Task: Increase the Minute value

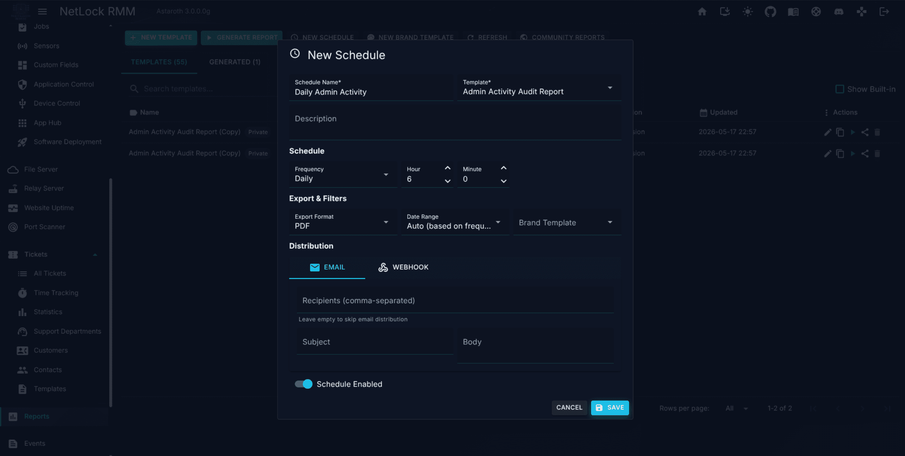Action: (x=503, y=168)
